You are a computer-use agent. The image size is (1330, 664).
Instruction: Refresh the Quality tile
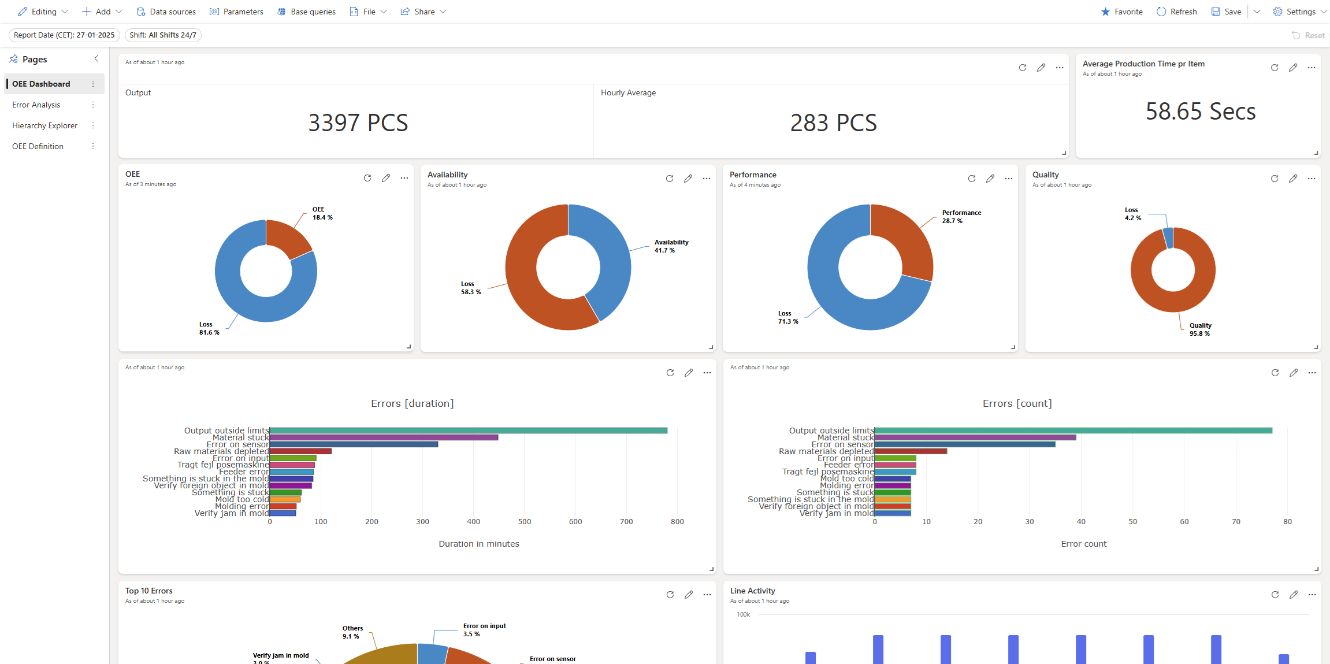(1275, 179)
